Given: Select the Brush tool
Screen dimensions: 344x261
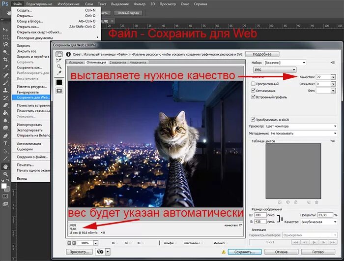Looking at the screenshot, I should [5, 83].
